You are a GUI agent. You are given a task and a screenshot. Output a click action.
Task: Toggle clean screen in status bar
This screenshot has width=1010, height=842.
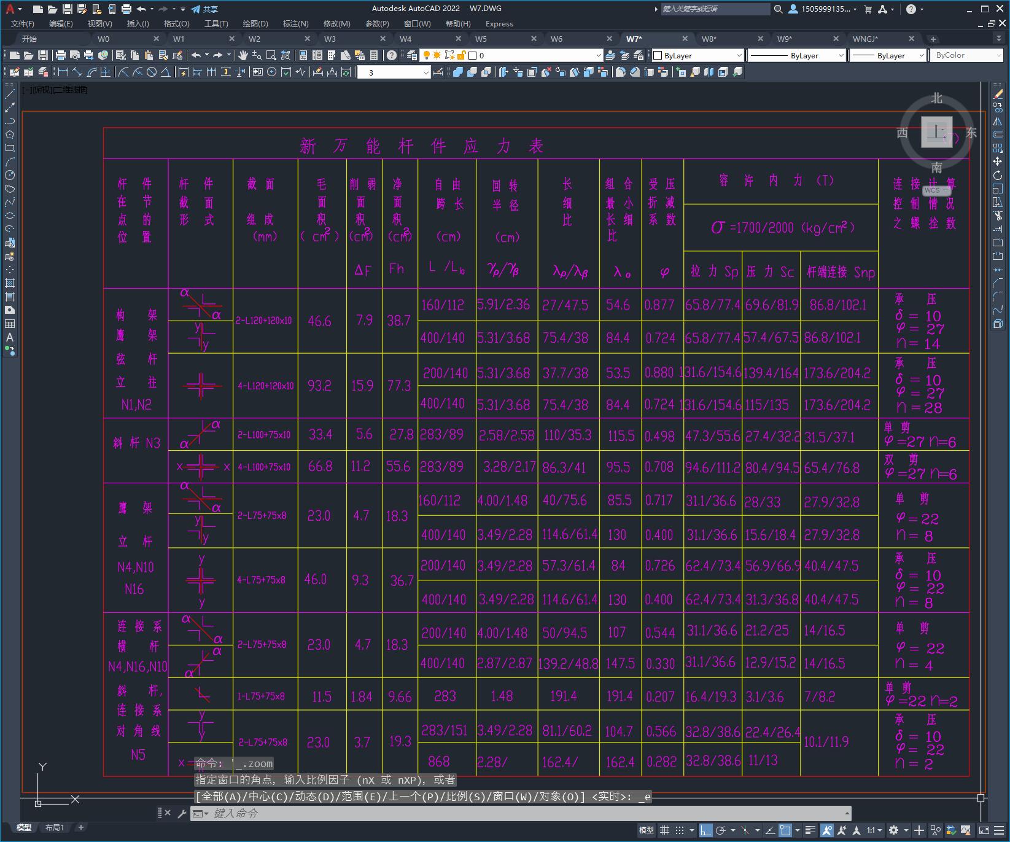tap(984, 830)
